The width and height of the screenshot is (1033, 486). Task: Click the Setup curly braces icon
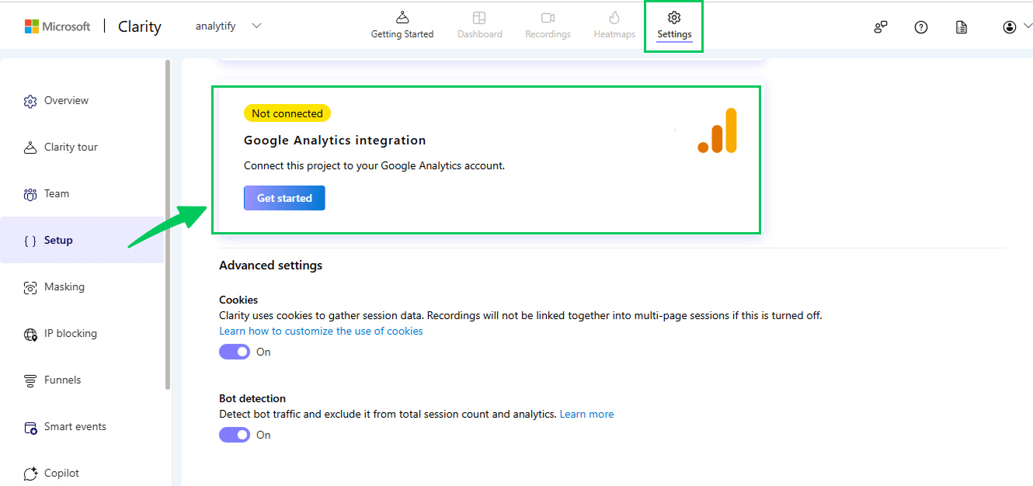(x=30, y=241)
